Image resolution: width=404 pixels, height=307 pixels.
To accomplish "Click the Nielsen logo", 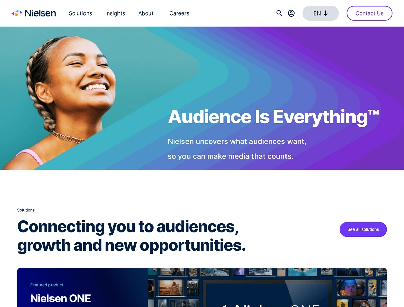I will (34, 13).
